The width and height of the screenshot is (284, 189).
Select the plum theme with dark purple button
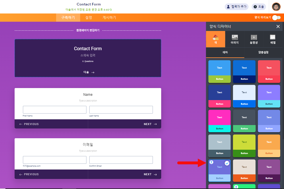click(x=269, y=171)
